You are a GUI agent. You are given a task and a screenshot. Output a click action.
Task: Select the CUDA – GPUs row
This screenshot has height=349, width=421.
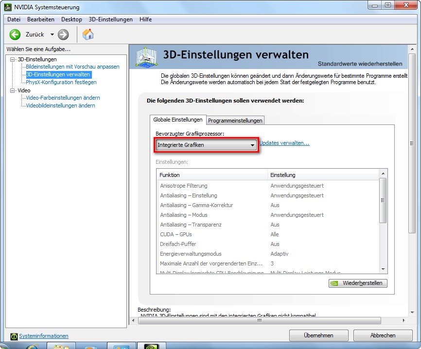pyautogui.click(x=268, y=234)
